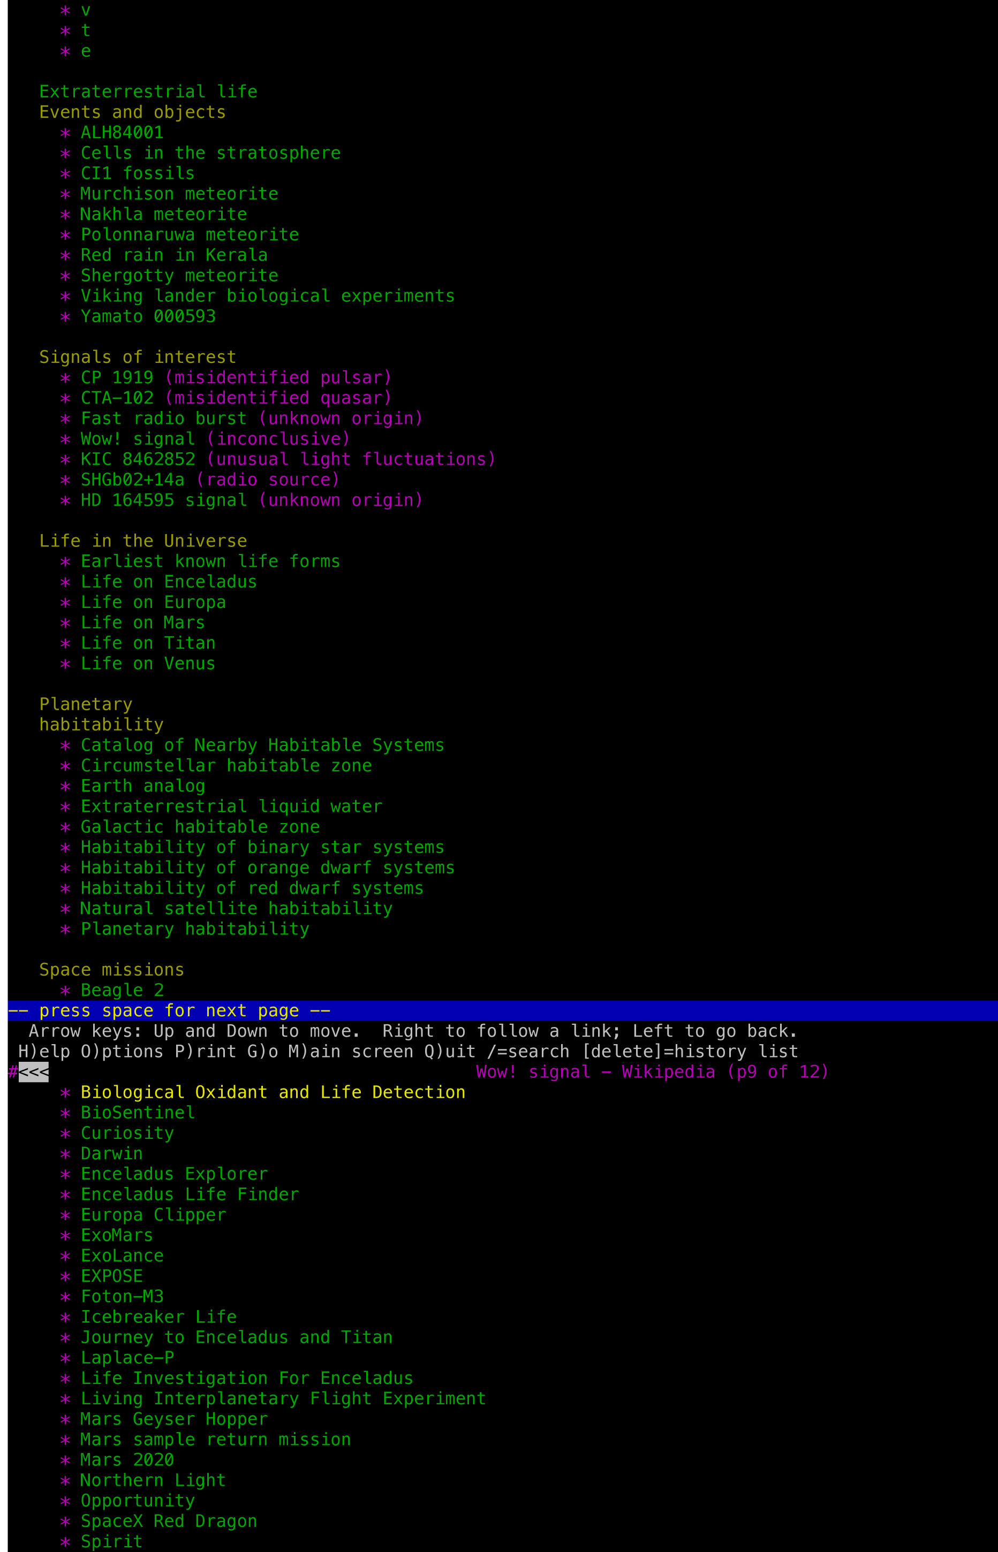Open the Beagle 2 link

point(122,990)
